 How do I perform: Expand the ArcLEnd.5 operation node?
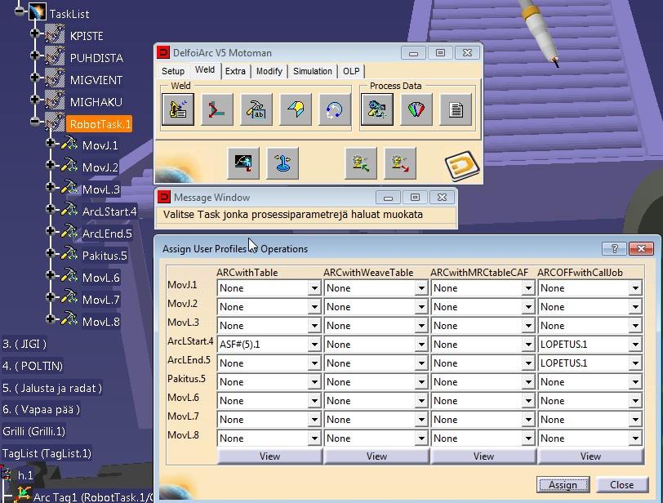[x=51, y=231]
